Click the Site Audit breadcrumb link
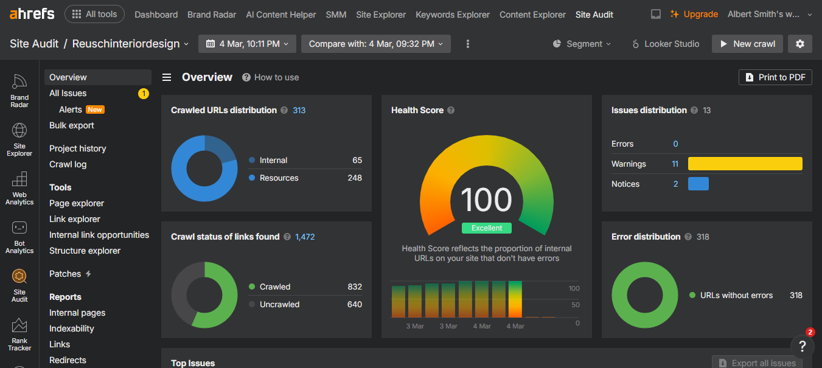Screen dimensions: 822x368 click(x=34, y=44)
